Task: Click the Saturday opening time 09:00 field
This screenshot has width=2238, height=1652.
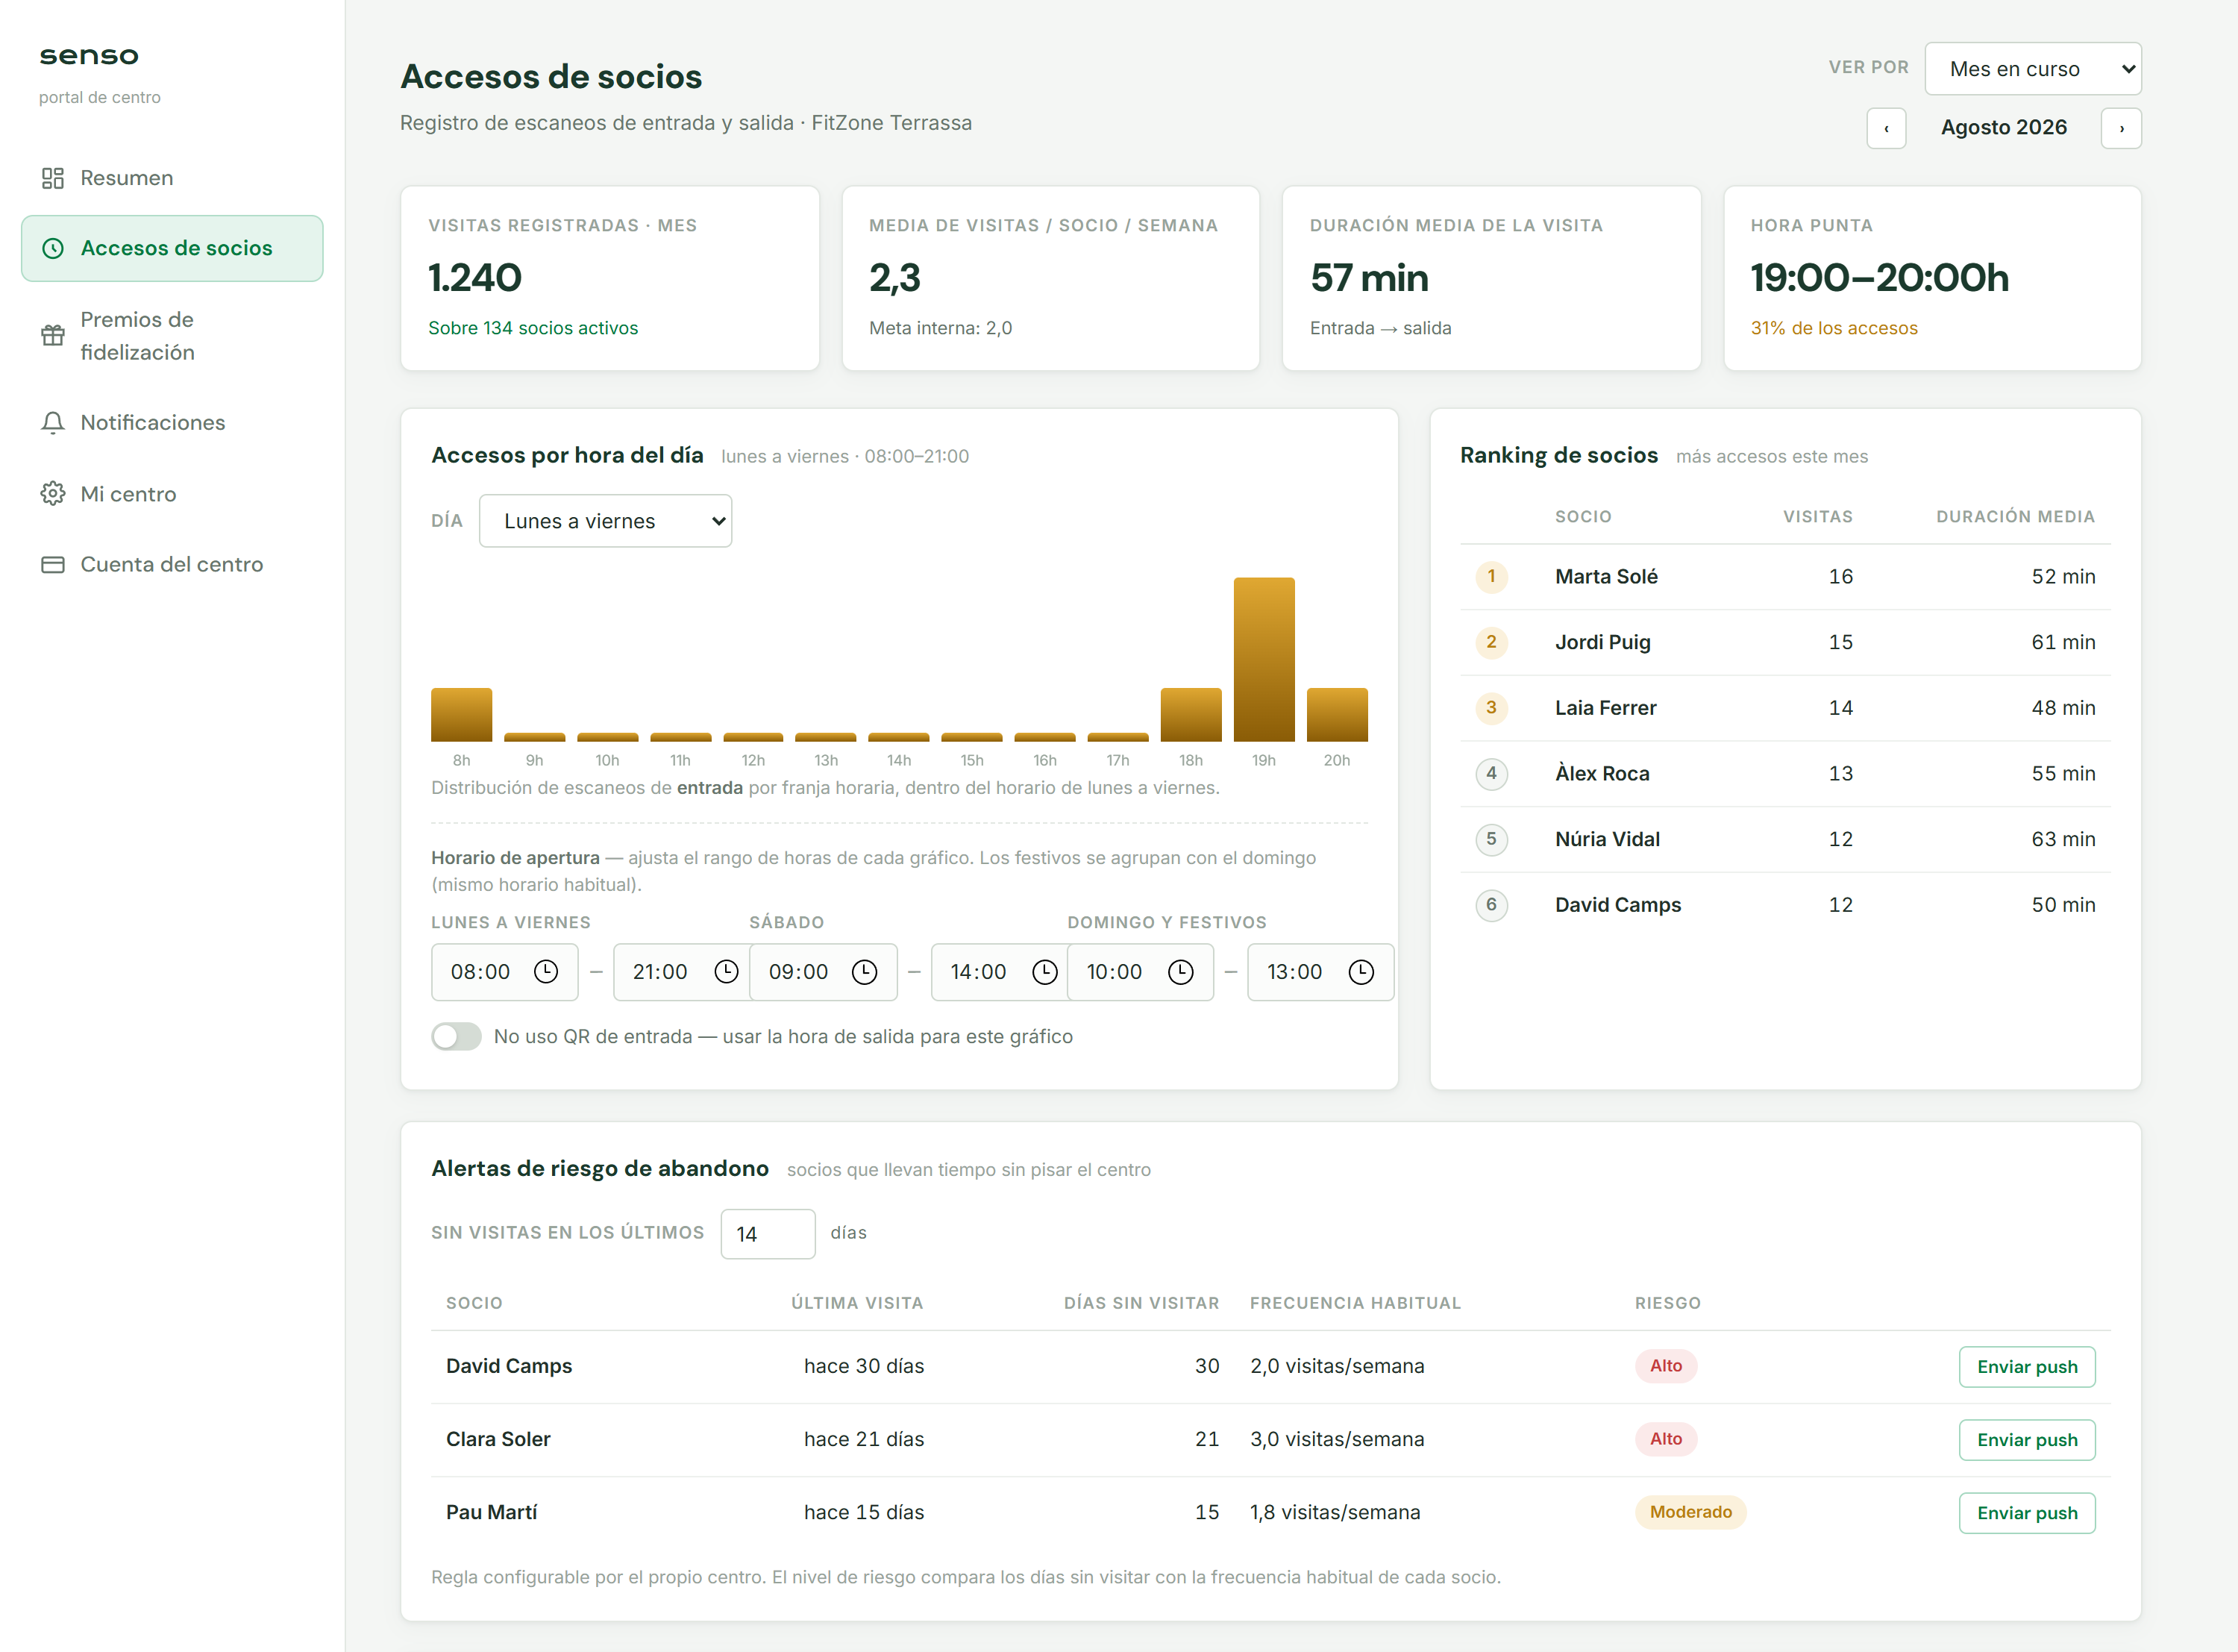Action: 824,972
